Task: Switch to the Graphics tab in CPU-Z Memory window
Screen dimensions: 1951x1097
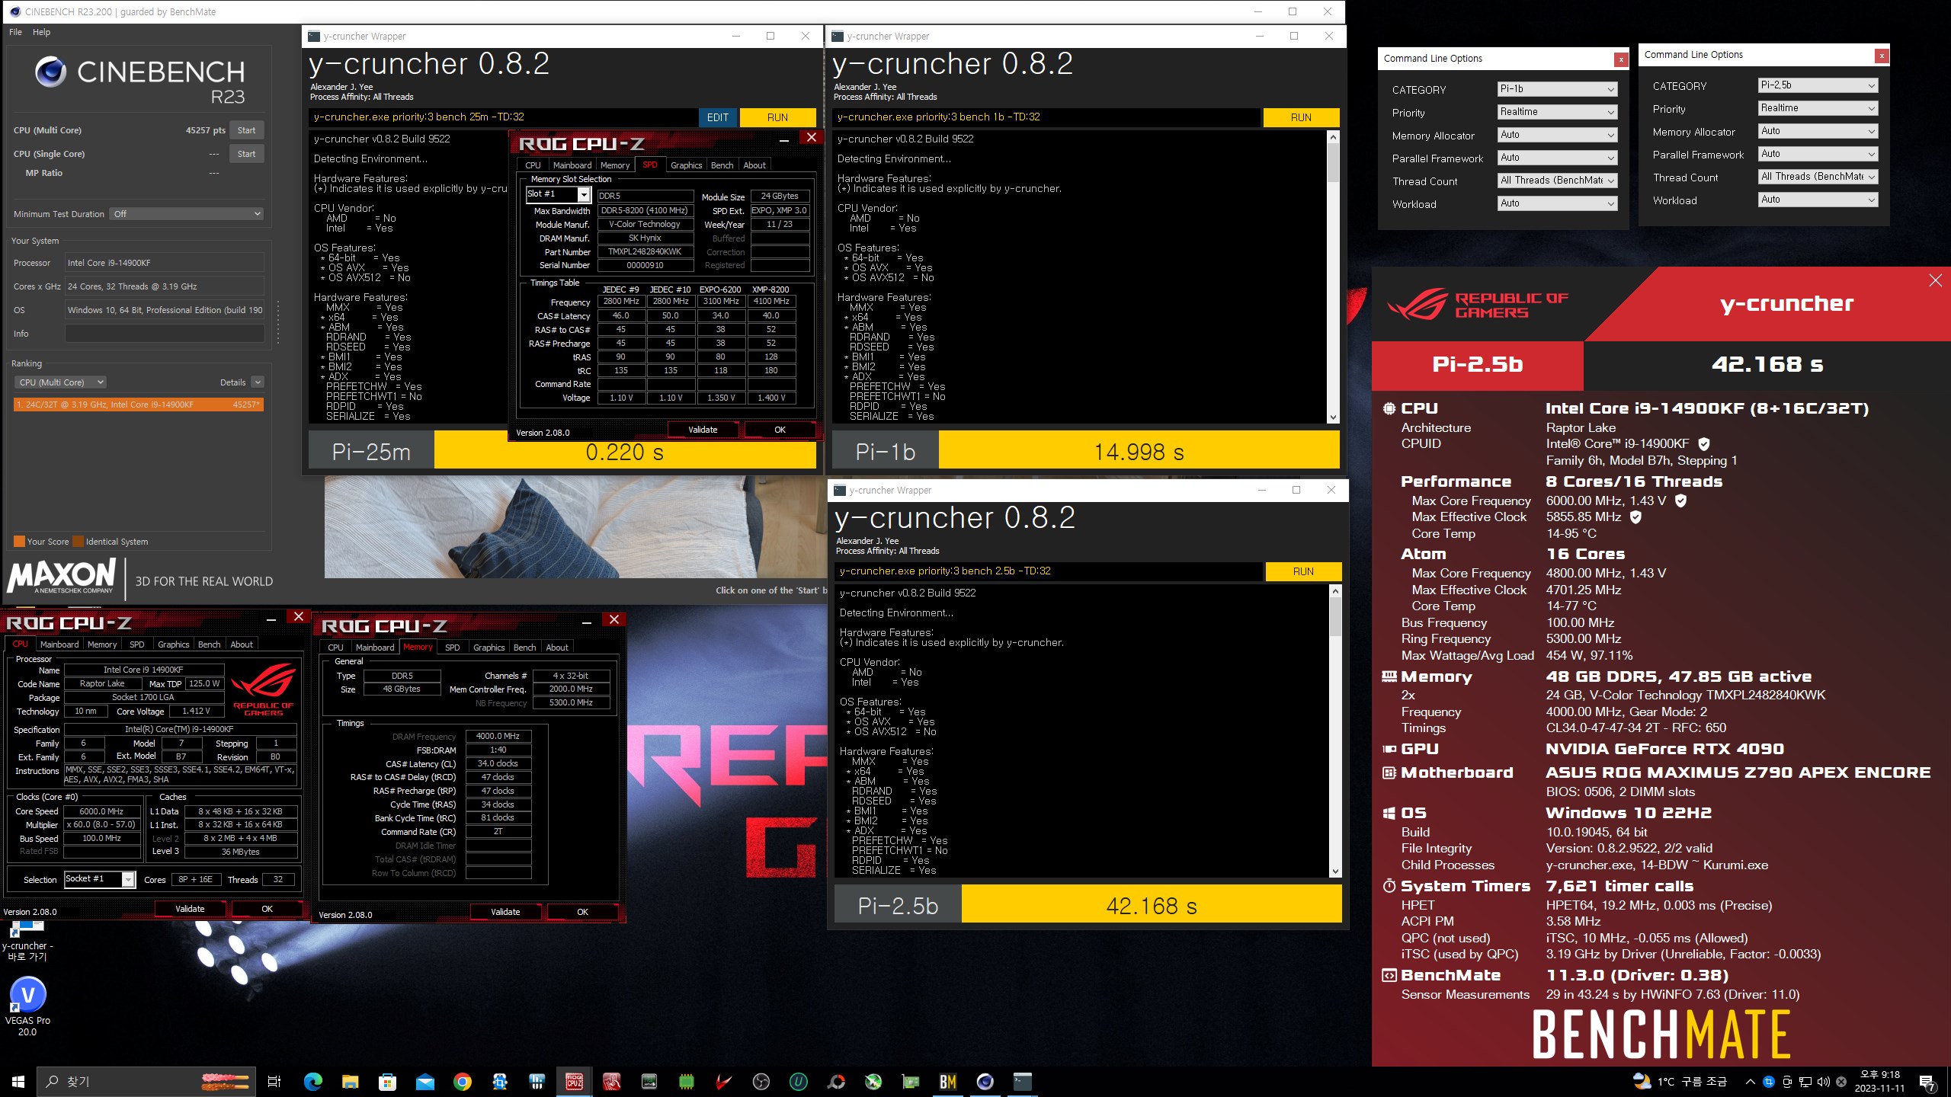Action: click(x=489, y=648)
